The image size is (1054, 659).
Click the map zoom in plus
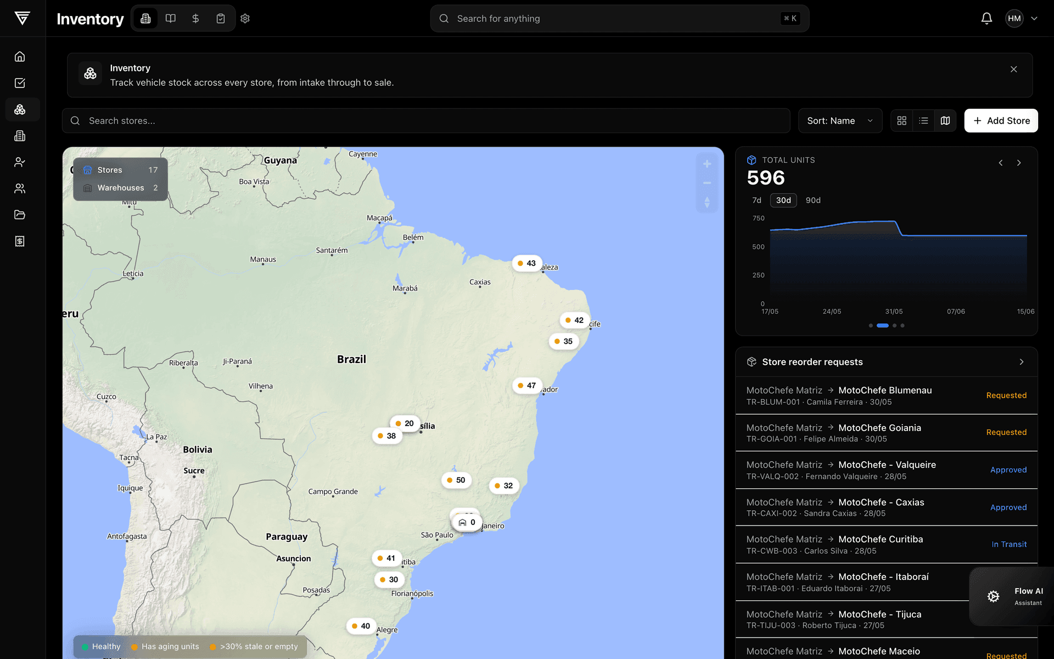coord(707,164)
